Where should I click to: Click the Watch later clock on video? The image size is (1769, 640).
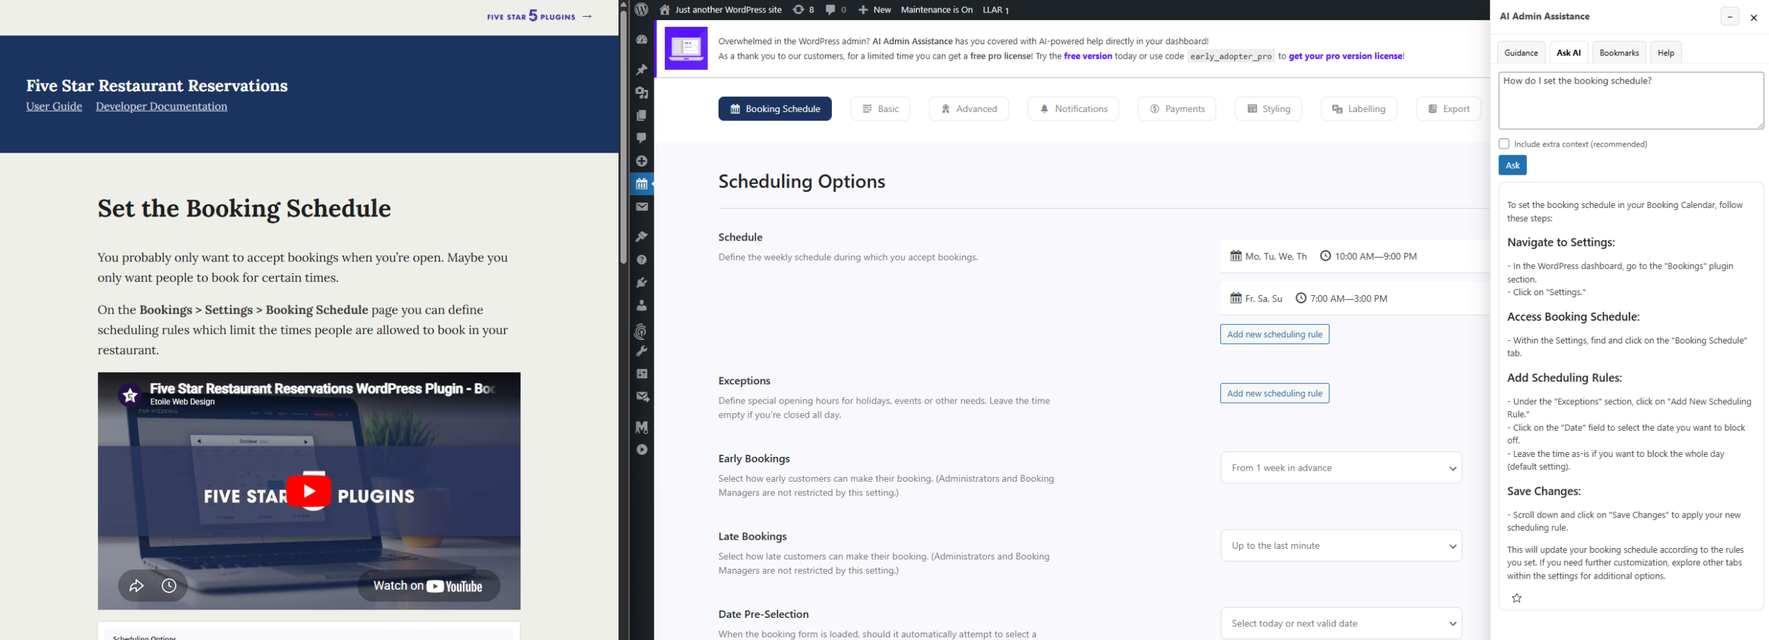point(169,586)
